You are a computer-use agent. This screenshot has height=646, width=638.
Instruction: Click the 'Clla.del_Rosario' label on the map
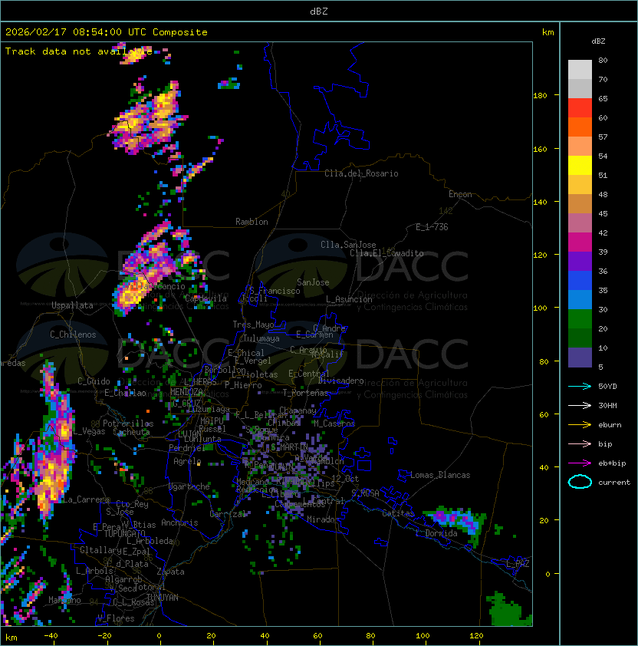pos(361,173)
